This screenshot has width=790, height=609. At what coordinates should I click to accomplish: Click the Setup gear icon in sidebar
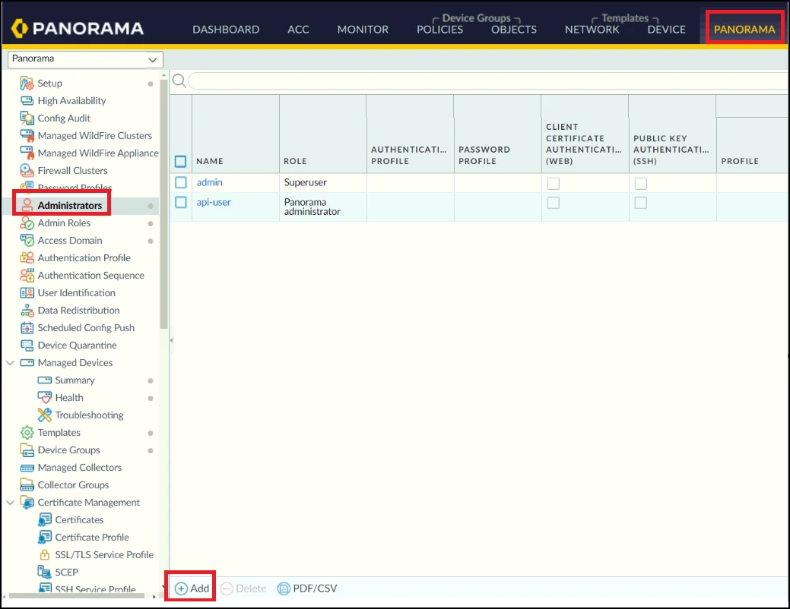click(x=27, y=84)
